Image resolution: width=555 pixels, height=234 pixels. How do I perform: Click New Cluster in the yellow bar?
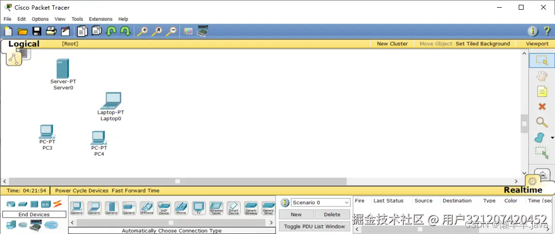(x=392, y=44)
